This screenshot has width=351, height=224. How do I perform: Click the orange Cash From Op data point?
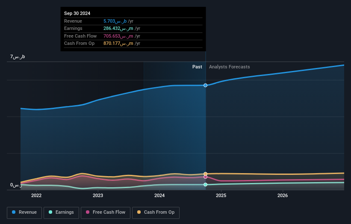205,174
